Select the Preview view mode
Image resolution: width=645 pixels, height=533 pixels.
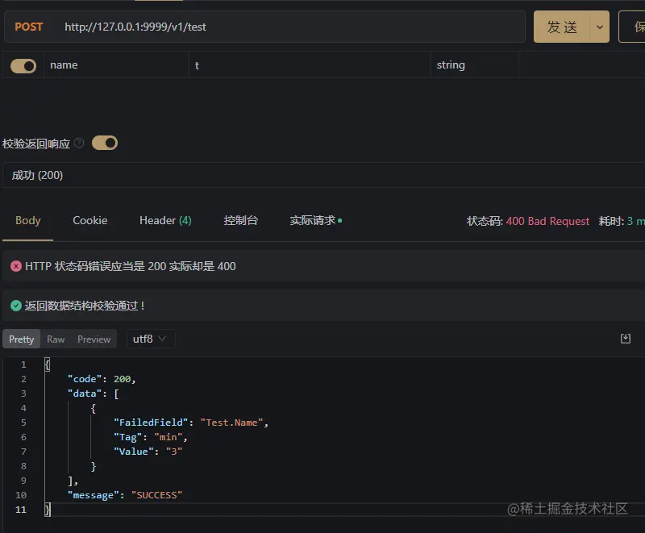click(x=94, y=339)
